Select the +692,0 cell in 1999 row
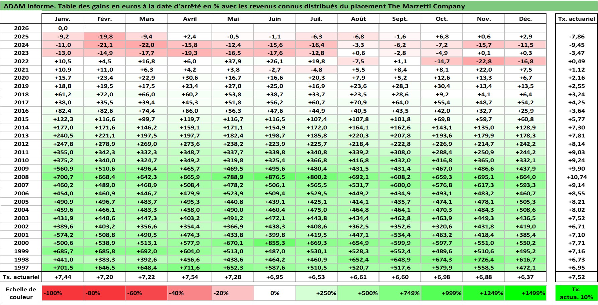 [x=147, y=251]
